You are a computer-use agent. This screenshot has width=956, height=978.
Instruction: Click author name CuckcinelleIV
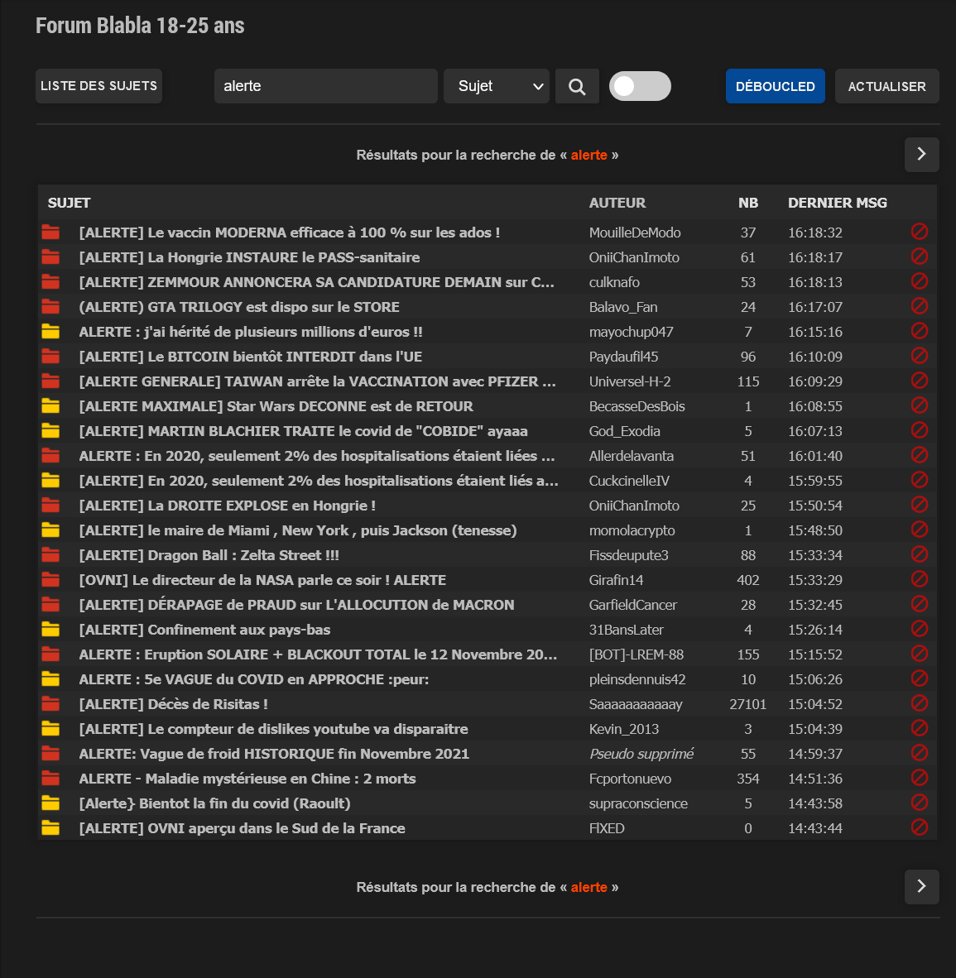(629, 481)
